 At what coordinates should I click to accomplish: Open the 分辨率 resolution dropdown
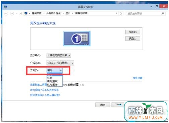point(60,63)
